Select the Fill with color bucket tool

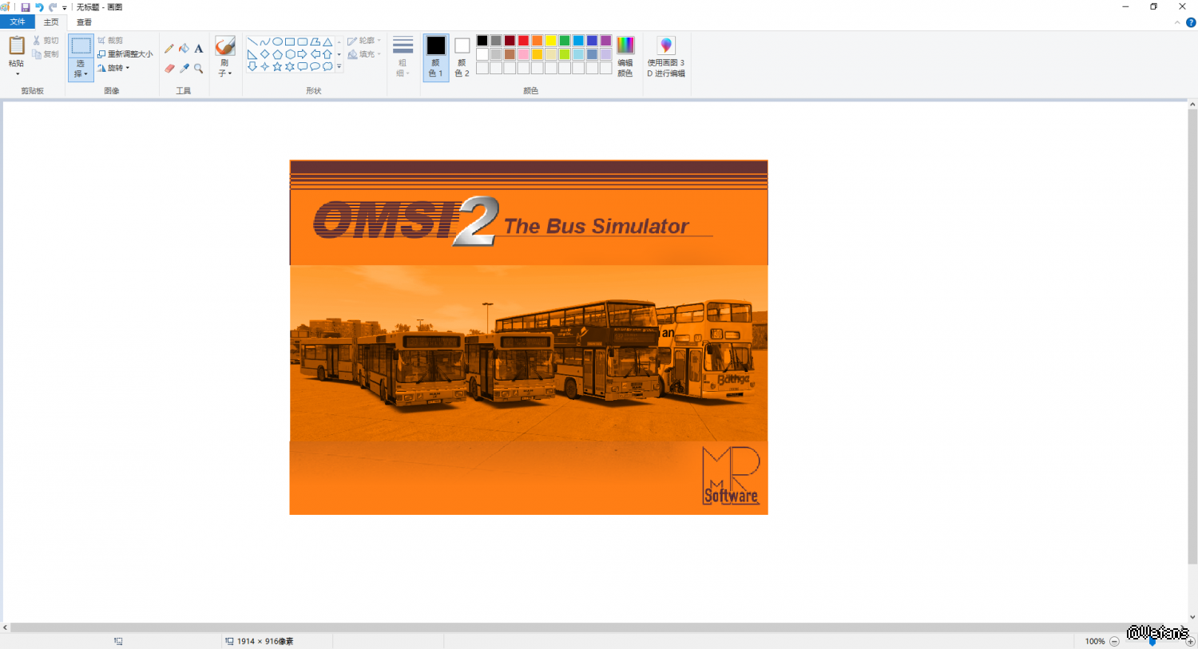point(184,49)
